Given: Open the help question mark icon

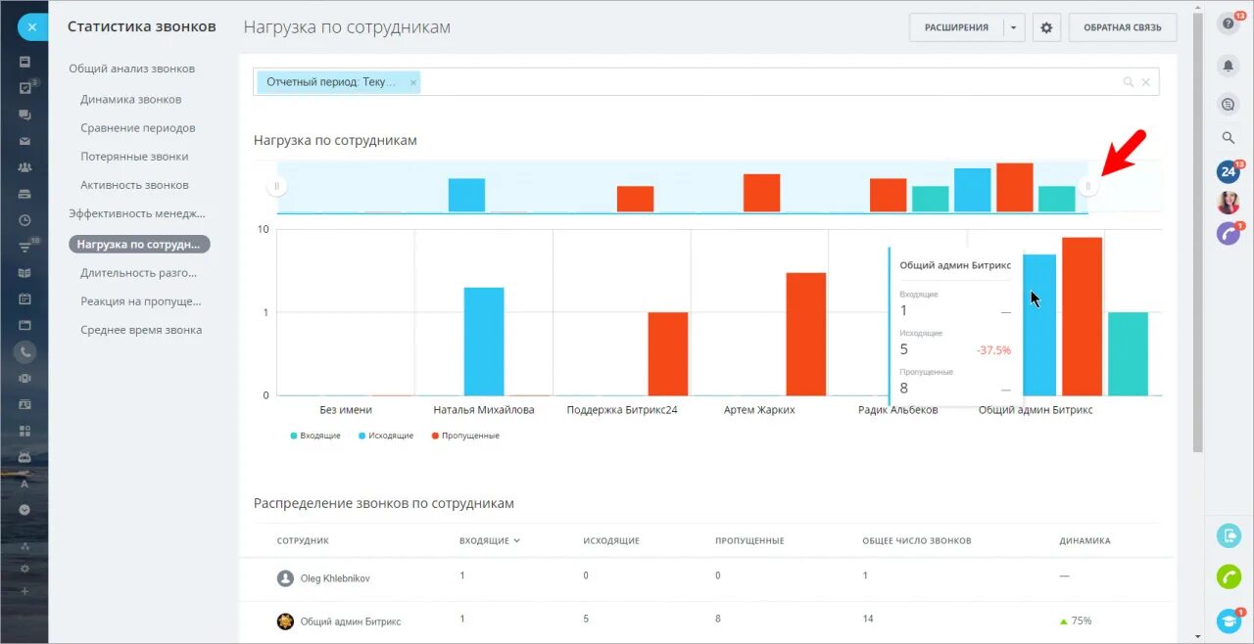Looking at the screenshot, I should (1228, 25).
